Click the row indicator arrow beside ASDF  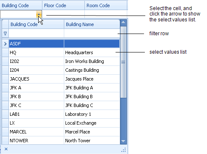5,44
